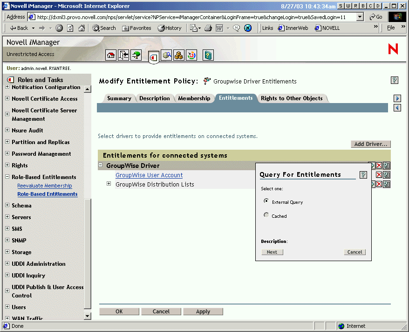
Task: Select the Roles and Tasks boxes icon
Action: tap(178, 55)
